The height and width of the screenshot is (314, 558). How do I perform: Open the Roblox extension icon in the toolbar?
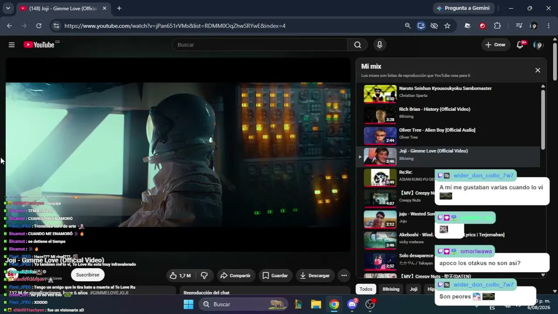point(468,26)
